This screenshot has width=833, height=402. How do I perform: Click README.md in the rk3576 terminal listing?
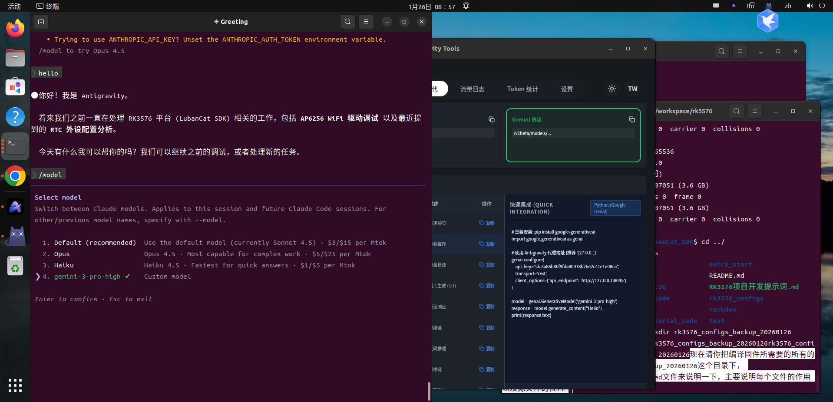tap(727, 276)
